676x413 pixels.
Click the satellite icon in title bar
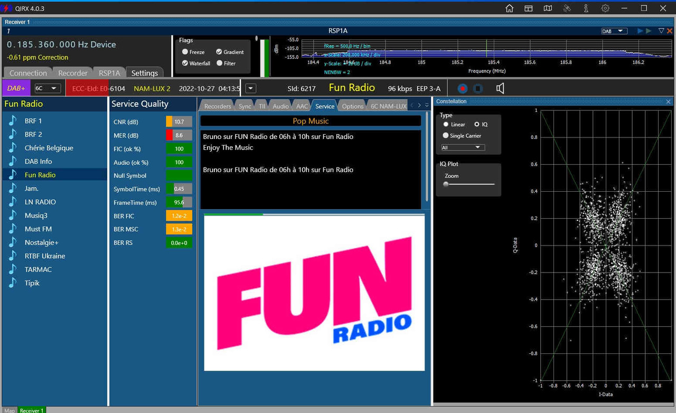point(567,8)
